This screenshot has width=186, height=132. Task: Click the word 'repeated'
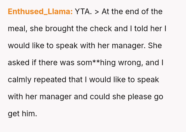50,80
